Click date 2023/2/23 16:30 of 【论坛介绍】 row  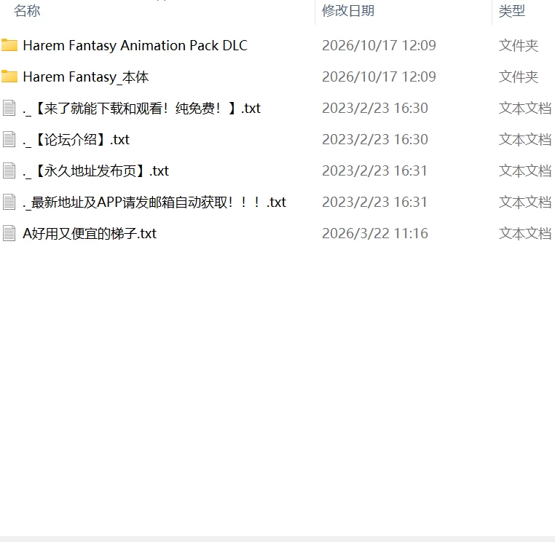(375, 139)
